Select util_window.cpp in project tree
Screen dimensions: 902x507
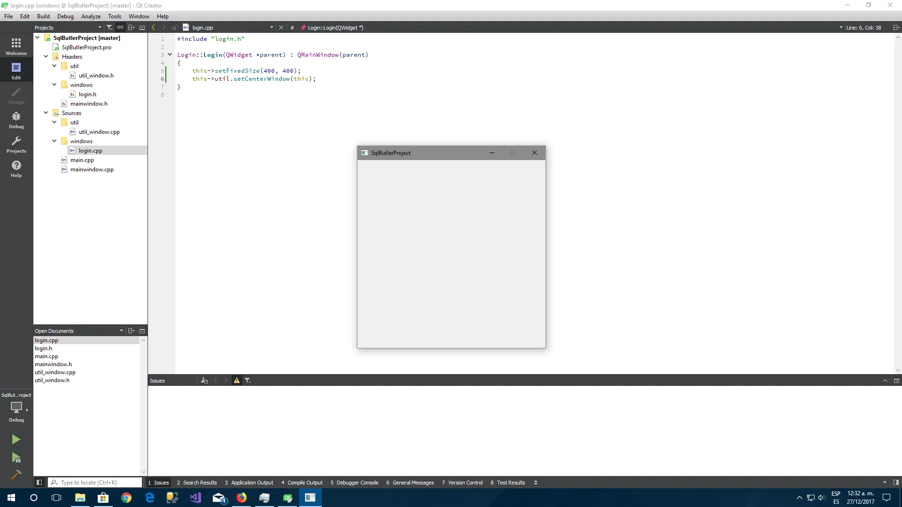[99, 132]
